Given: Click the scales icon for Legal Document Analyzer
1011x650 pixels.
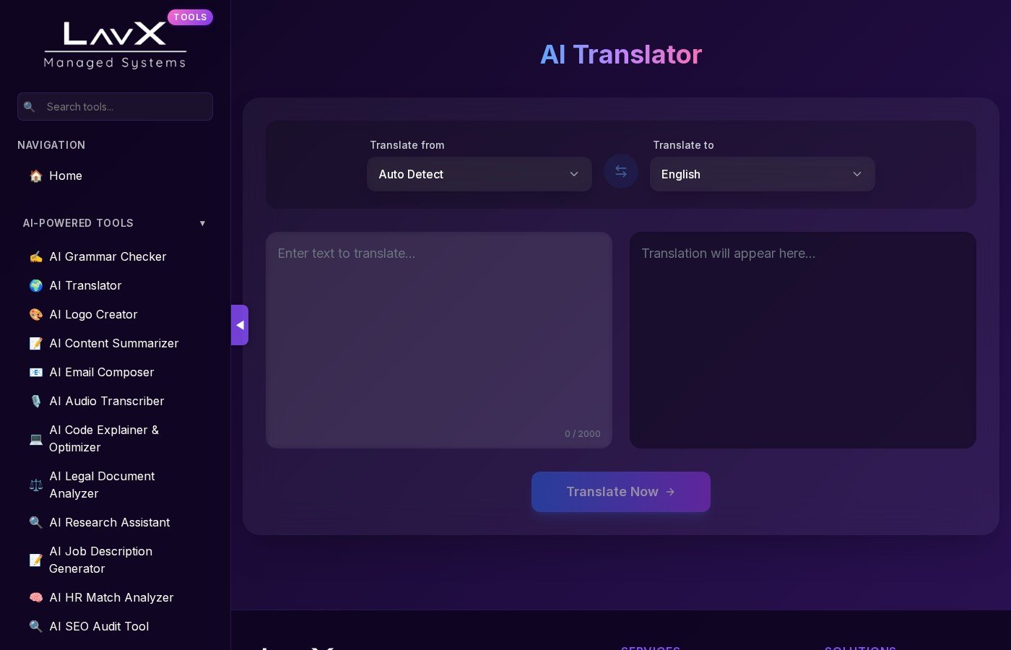Looking at the screenshot, I should 36,485.
